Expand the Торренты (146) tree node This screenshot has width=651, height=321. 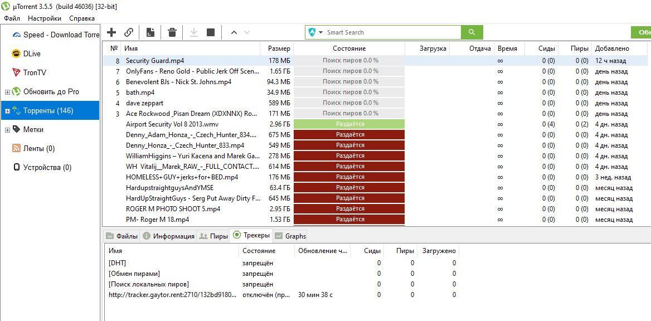(x=7, y=111)
